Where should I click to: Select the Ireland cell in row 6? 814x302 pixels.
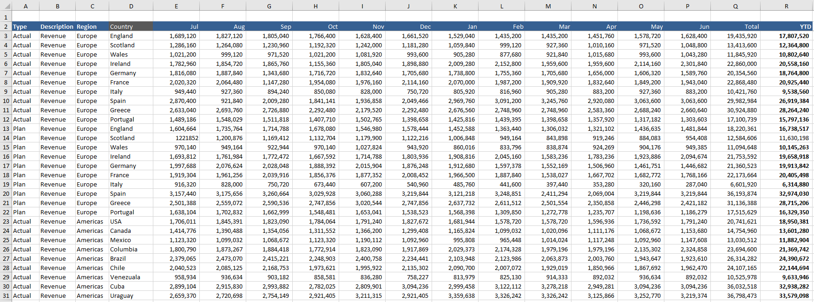pyautogui.click(x=131, y=64)
